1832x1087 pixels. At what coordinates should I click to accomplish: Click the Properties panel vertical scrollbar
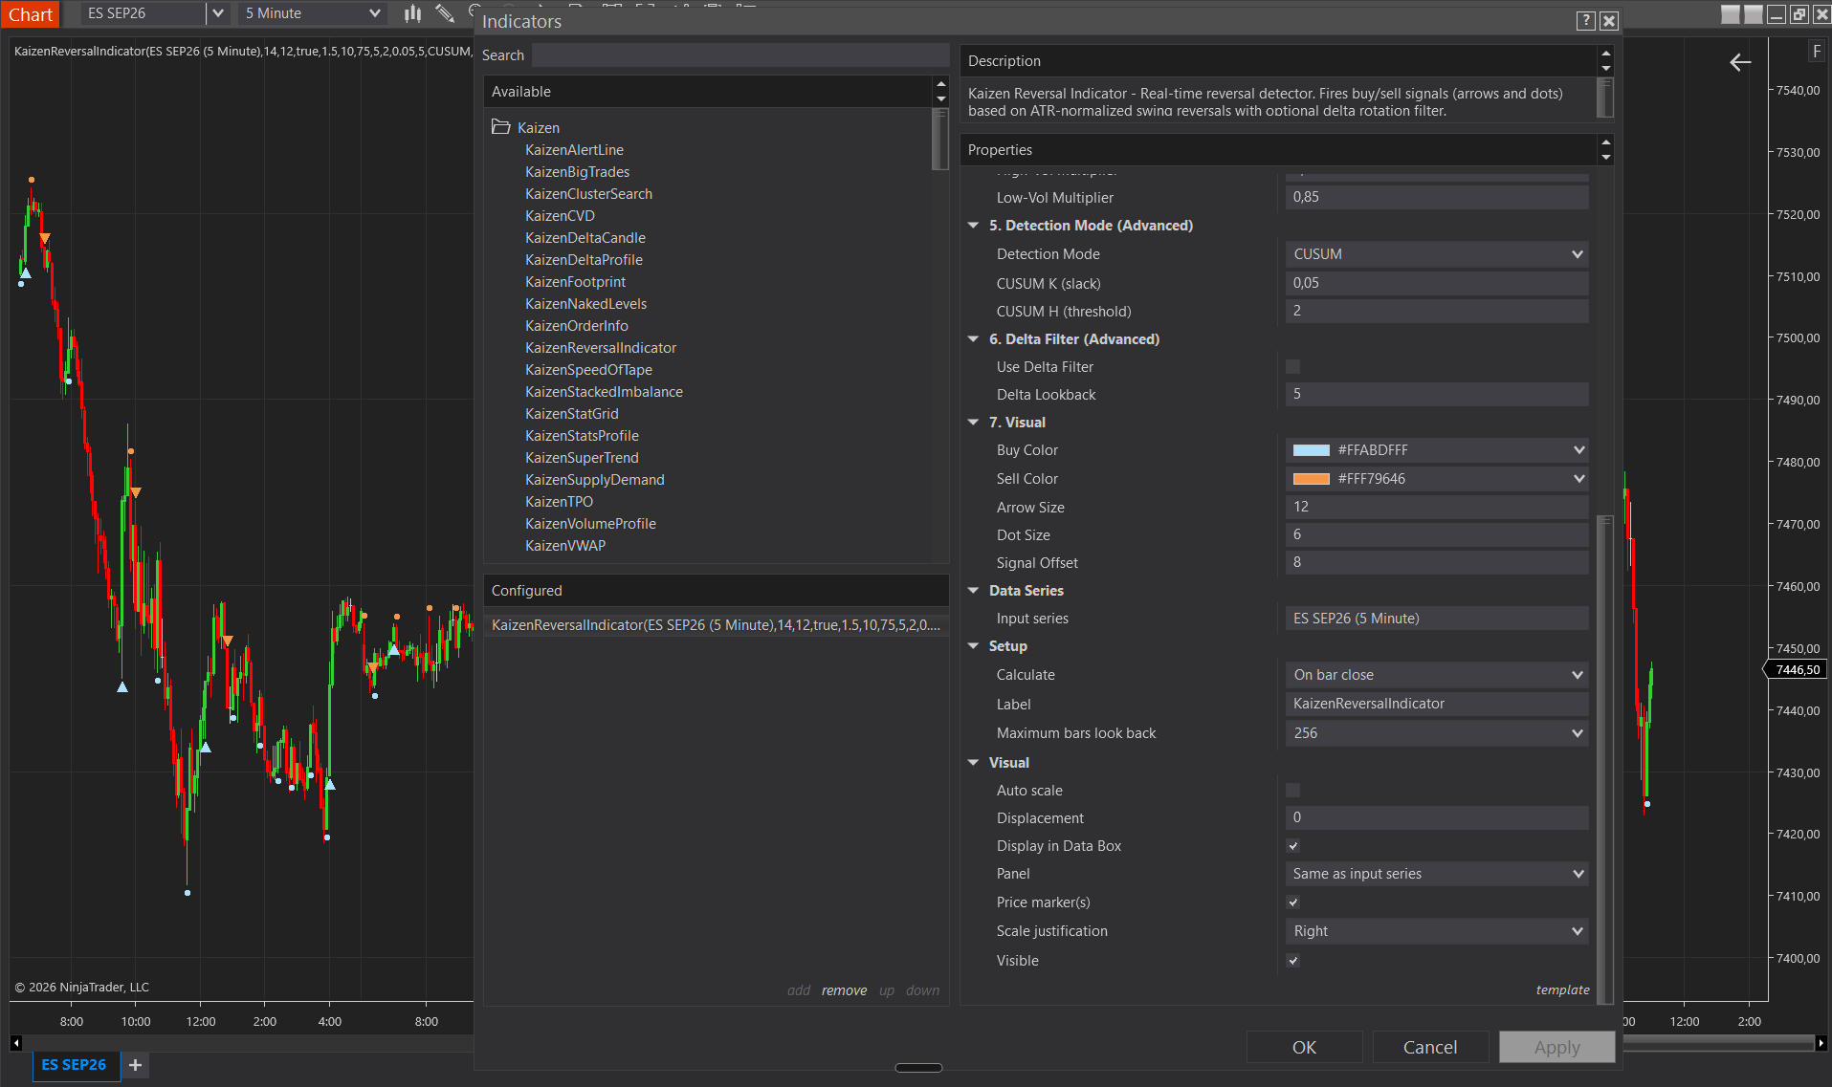coord(1605,759)
